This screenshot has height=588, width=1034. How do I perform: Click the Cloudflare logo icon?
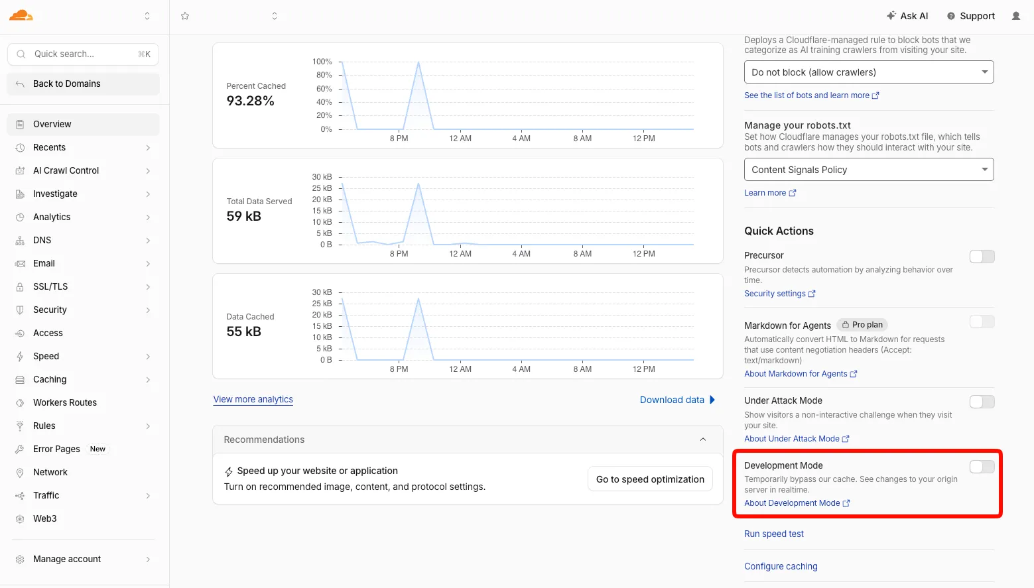[x=21, y=15]
